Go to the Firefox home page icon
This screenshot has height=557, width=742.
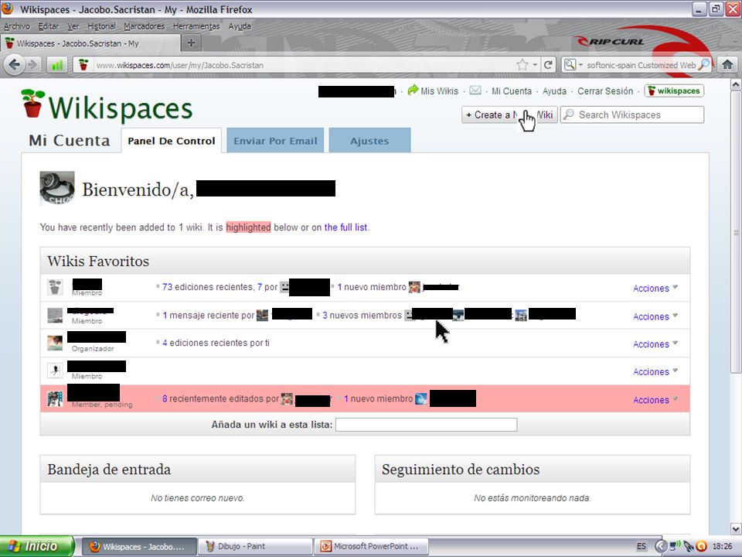[728, 65]
